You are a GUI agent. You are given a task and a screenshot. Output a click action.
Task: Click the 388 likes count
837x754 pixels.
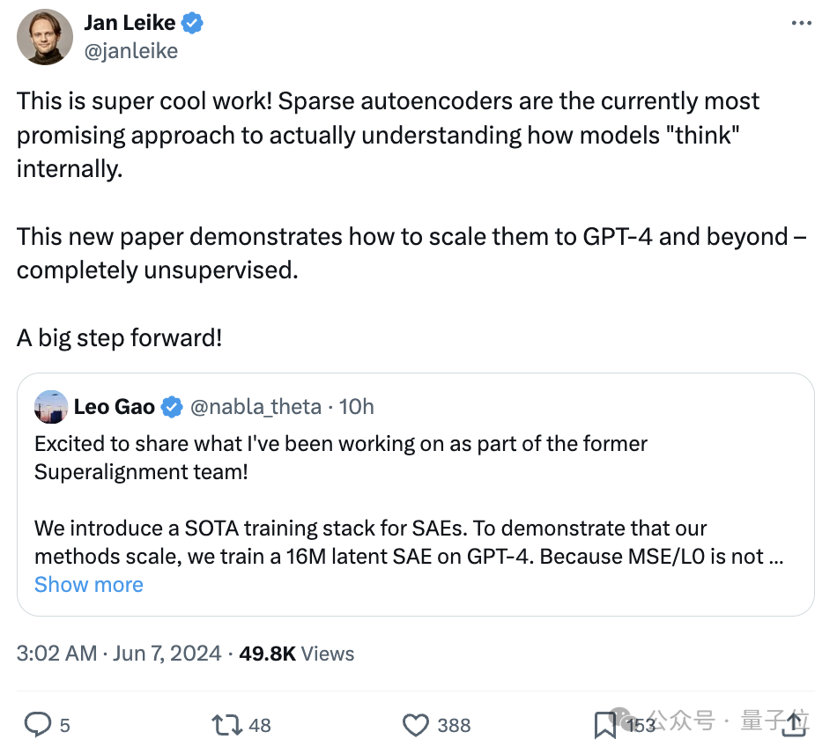(454, 725)
